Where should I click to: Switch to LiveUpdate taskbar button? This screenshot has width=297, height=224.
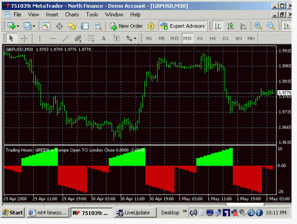point(135,213)
